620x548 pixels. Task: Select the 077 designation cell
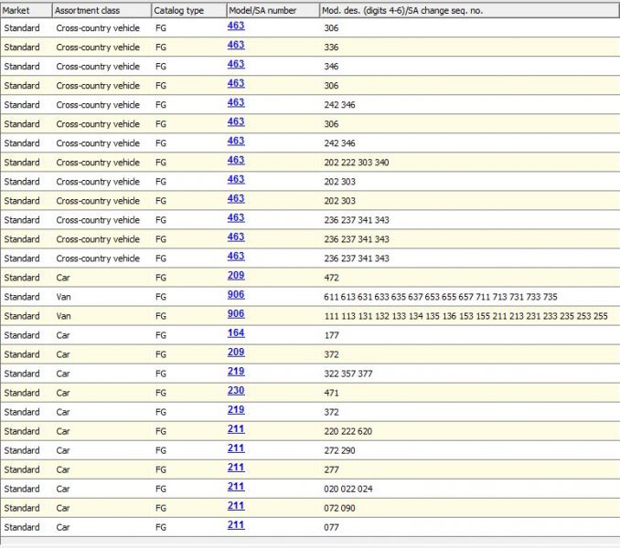331,528
